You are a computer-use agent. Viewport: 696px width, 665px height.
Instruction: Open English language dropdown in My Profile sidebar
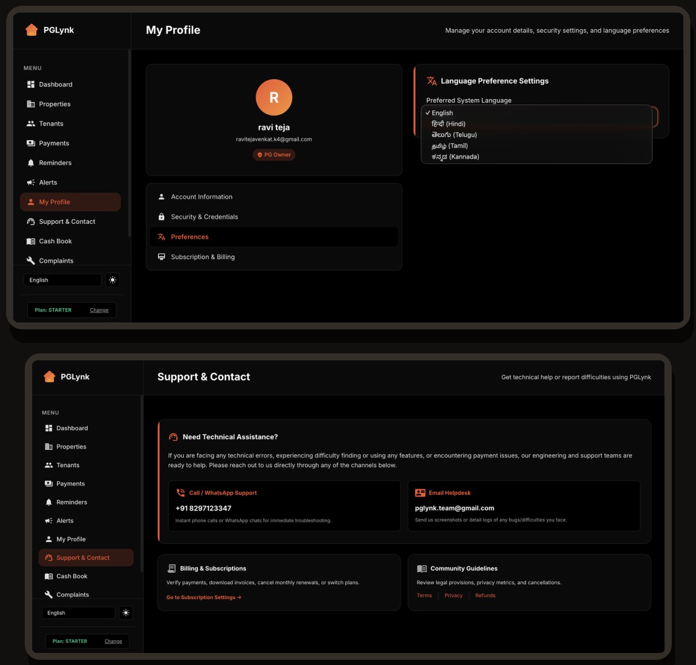[x=63, y=280]
